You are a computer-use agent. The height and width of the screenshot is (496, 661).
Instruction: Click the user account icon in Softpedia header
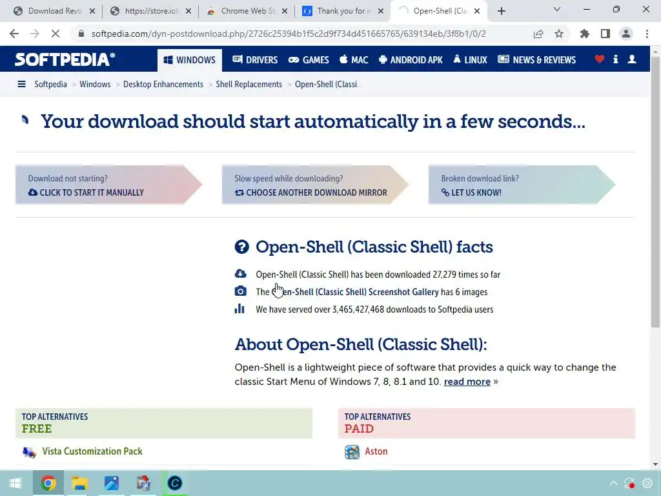632,59
